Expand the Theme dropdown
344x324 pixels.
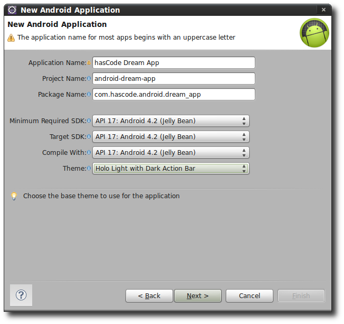pos(170,169)
